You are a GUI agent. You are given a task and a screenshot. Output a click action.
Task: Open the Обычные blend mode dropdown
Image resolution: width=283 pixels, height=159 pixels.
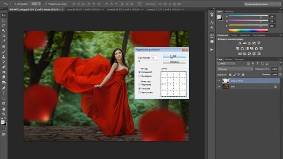click(235, 69)
